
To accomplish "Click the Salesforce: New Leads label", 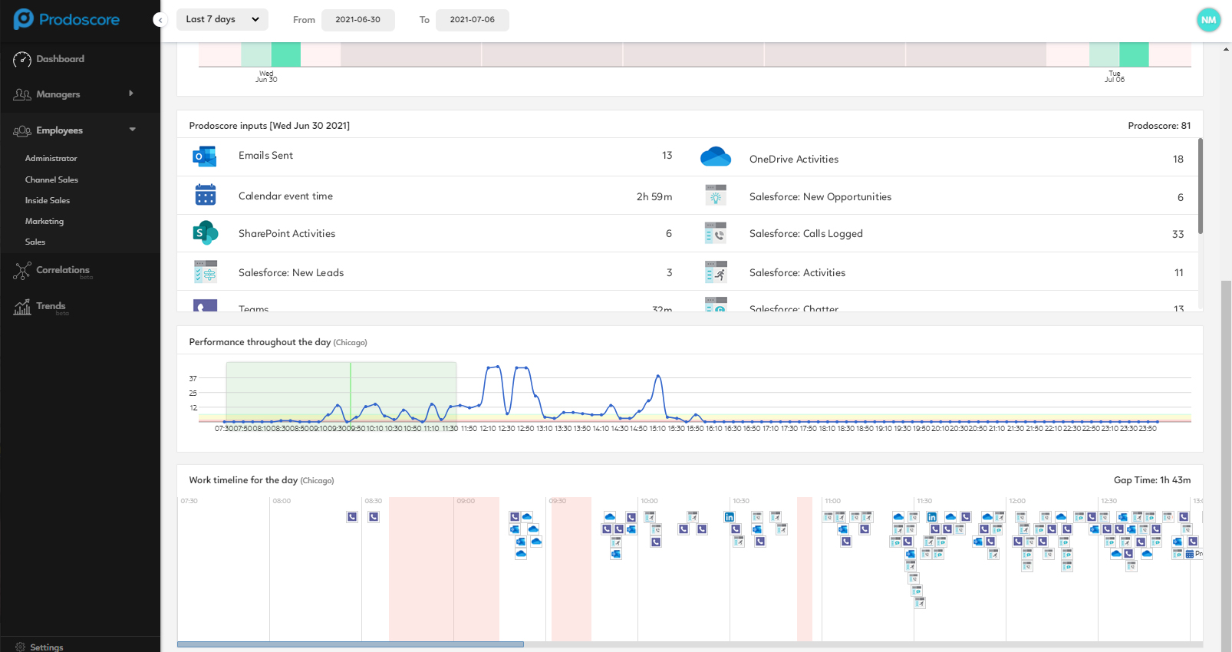I will tap(291, 272).
